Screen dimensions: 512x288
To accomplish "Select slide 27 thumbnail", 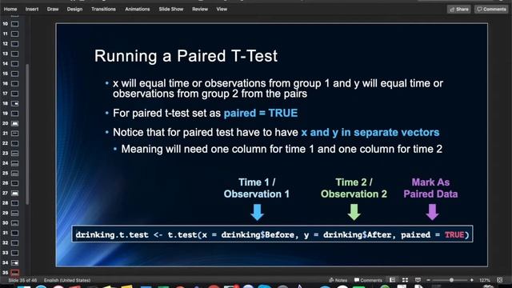I will [14, 193].
